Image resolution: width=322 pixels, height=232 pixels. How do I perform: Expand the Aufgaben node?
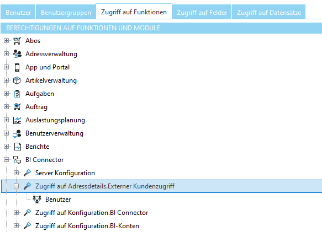[7, 94]
